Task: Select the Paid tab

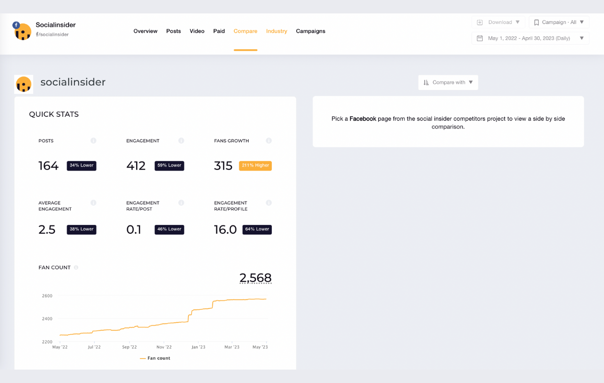Action: [x=219, y=31]
